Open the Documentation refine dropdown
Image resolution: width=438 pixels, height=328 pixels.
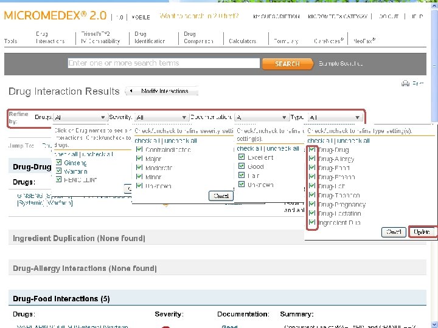261,117
